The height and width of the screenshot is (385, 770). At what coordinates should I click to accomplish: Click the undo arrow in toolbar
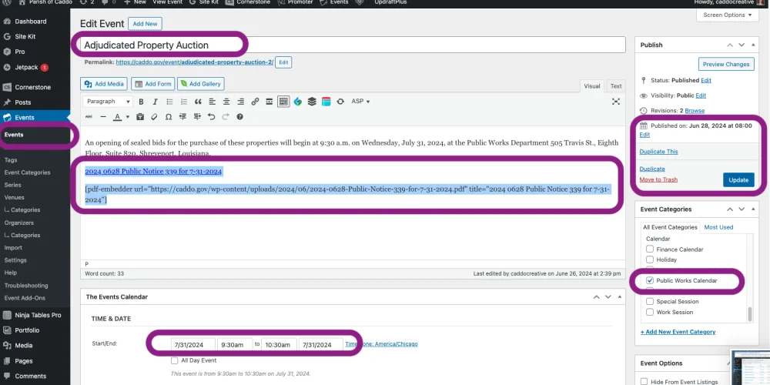212,117
